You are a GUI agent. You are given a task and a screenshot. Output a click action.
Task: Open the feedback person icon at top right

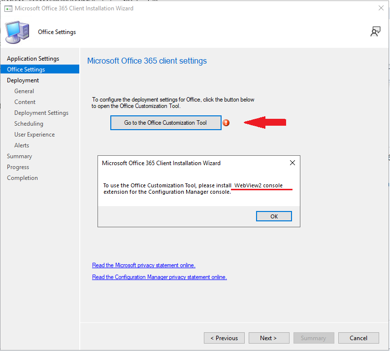click(375, 32)
